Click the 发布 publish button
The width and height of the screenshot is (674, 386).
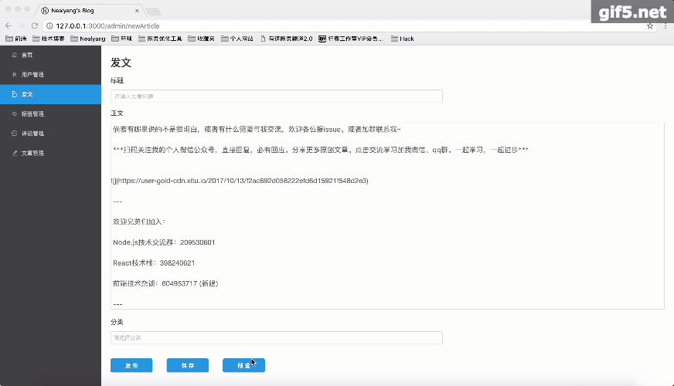click(x=131, y=365)
